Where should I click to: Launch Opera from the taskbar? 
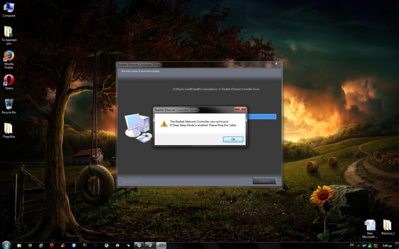tap(52, 245)
